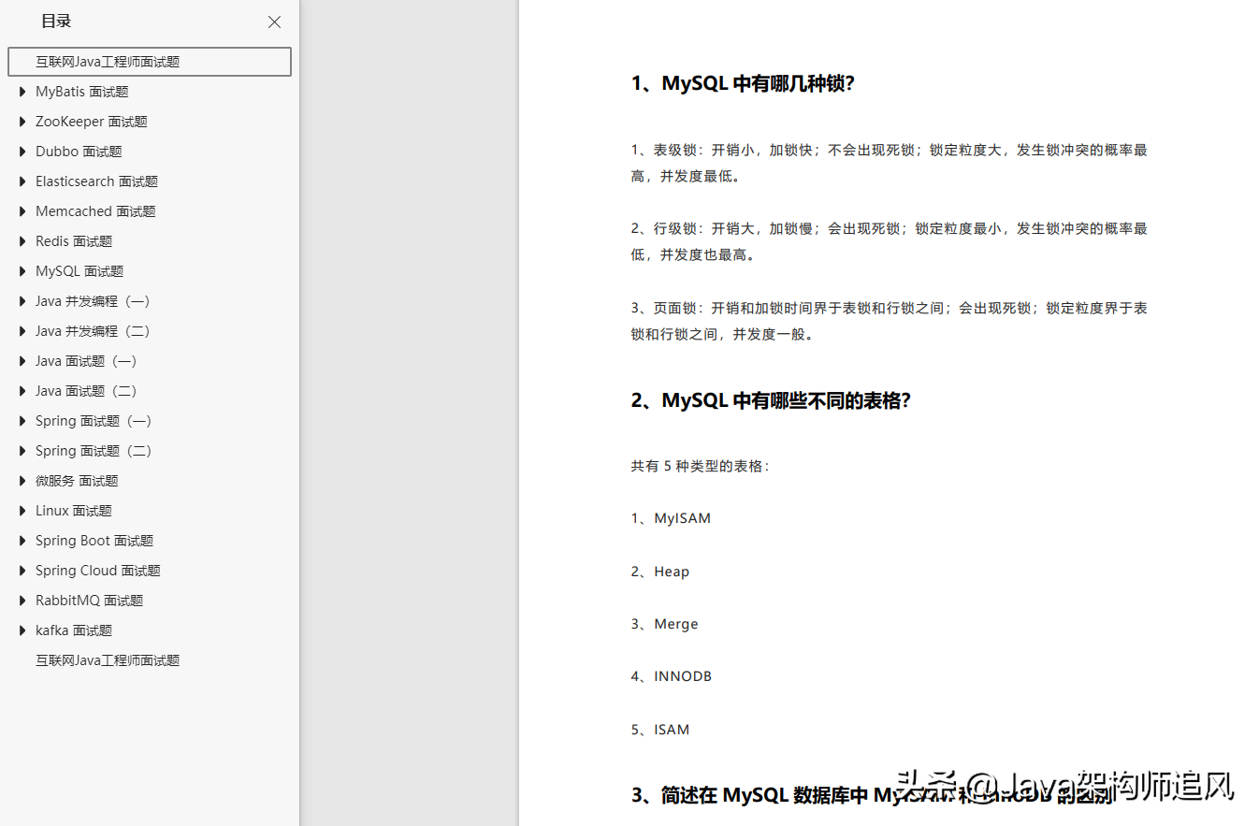Image resolution: width=1259 pixels, height=826 pixels.
Task: Expand the Java 面试题（一）arrow
Action: tap(22, 361)
